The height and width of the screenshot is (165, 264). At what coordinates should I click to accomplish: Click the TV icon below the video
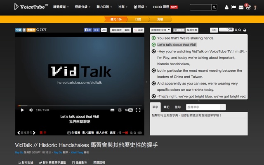click(139, 133)
